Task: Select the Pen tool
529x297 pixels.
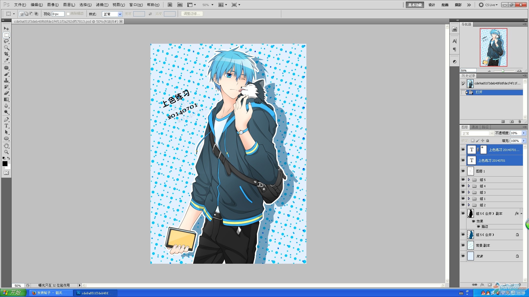Action: pyautogui.click(x=6, y=119)
